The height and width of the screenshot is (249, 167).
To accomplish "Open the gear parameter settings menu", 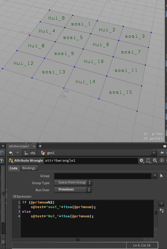I will tap(141, 160).
